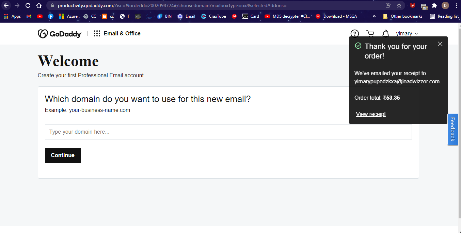Screen dimensions: 461x233
Task: Go back to the previous page
Action: pyautogui.click(x=6, y=5)
